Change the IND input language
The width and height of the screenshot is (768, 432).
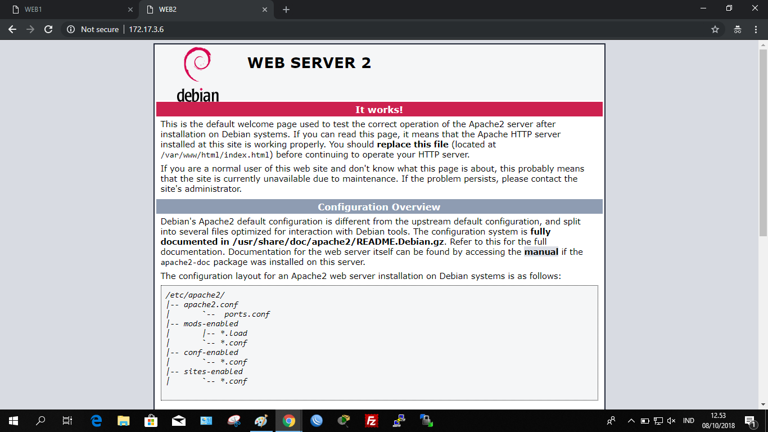tap(688, 421)
